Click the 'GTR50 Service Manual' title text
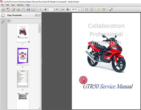 click(x=108, y=86)
